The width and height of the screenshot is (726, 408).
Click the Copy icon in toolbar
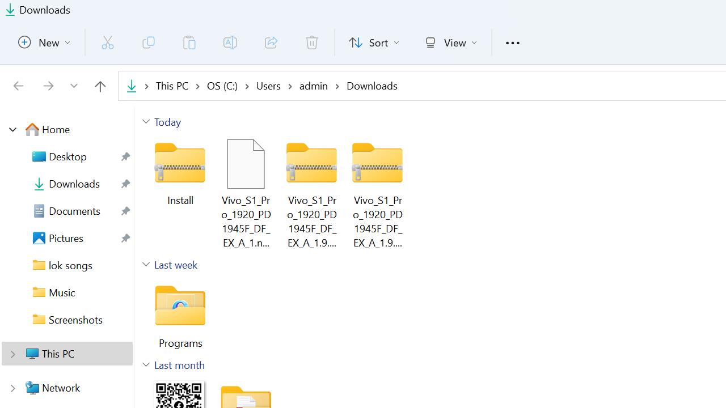[x=149, y=43]
